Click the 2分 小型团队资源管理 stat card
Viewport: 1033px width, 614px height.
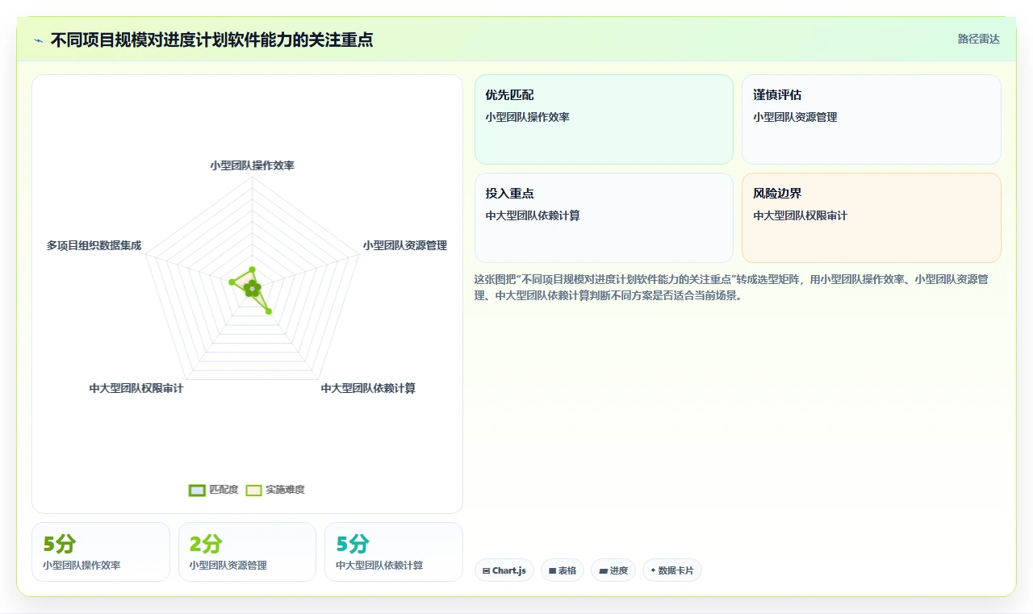(x=247, y=552)
